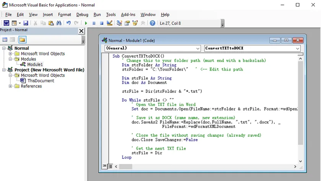This screenshot has width=321, height=181.
Task: Open Project Explorer toolbar icon
Action: coord(119,23)
